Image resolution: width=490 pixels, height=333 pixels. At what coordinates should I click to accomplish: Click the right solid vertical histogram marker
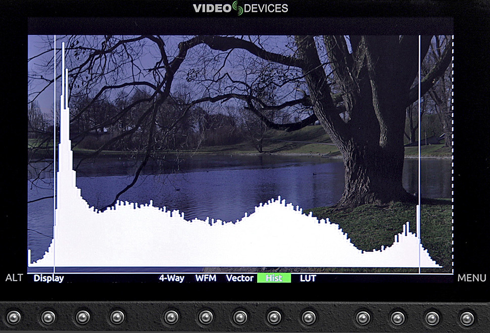click(420, 126)
